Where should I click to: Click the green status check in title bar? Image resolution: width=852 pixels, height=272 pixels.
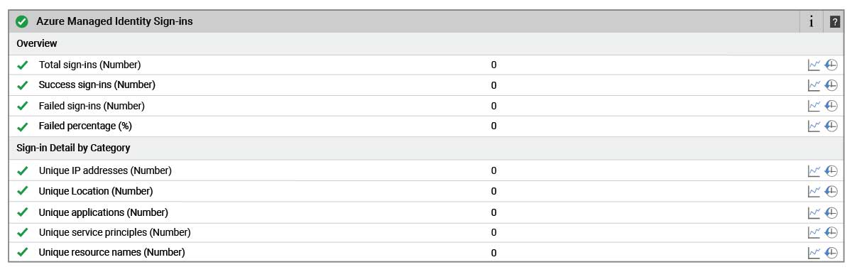pos(22,22)
